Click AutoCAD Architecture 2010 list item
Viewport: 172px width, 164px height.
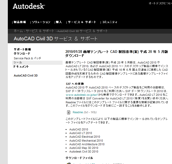pos(87,144)
